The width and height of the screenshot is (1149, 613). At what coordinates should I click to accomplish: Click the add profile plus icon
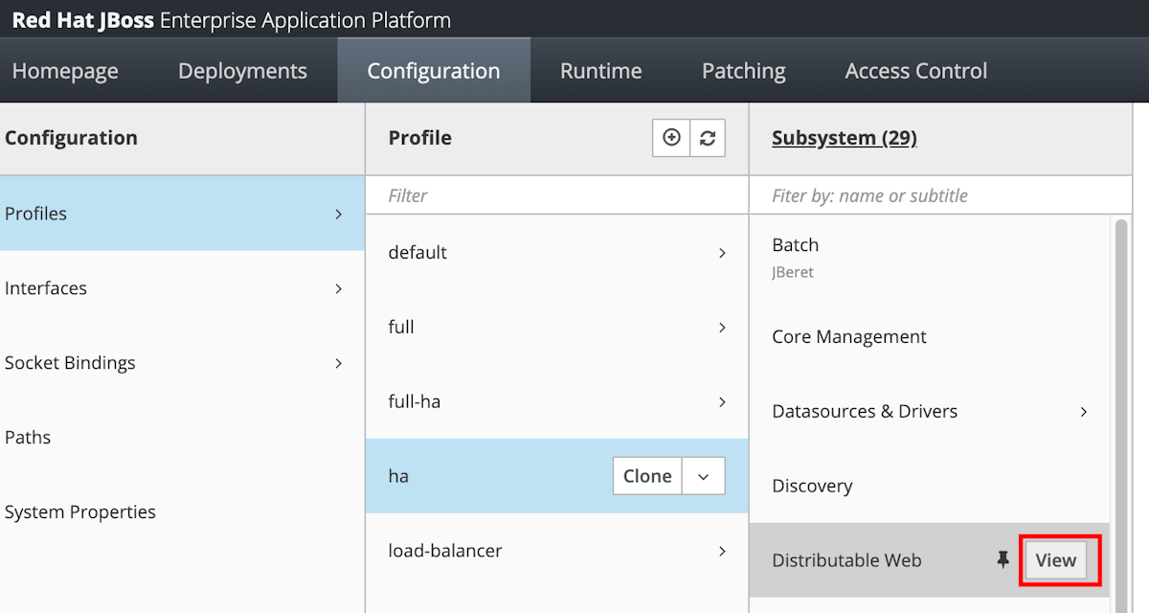pos(671,138)
